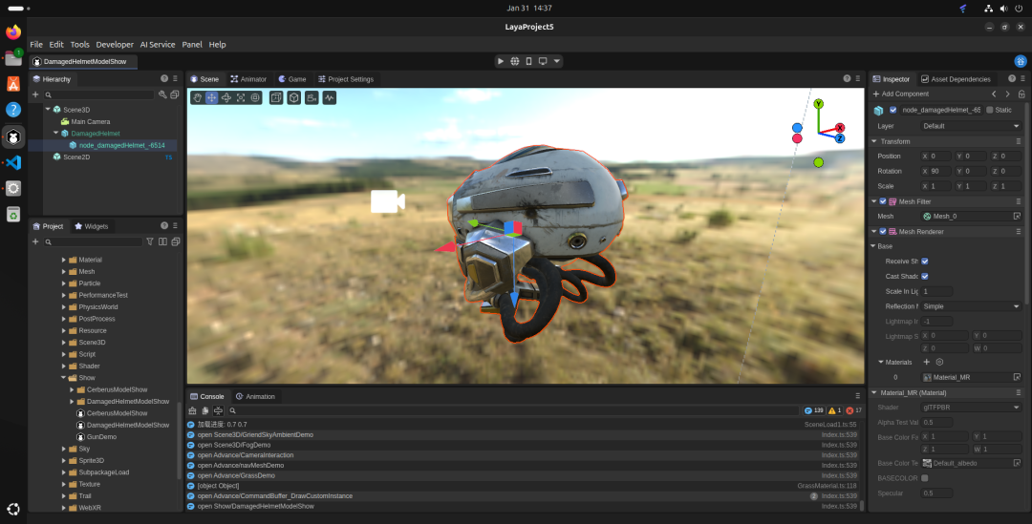Collapse the Scene3D node in Hierarchy
Screen dimensions: 1032x524
click(48, 110)
